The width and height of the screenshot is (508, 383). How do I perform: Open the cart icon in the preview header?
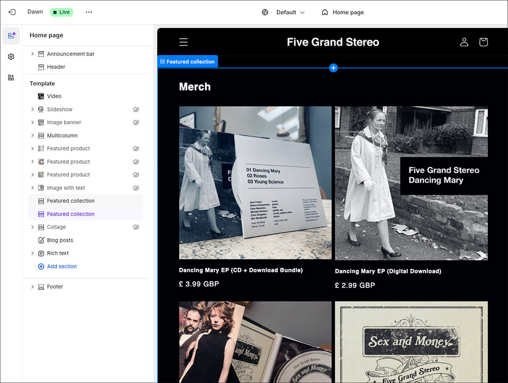coord(483,42)
